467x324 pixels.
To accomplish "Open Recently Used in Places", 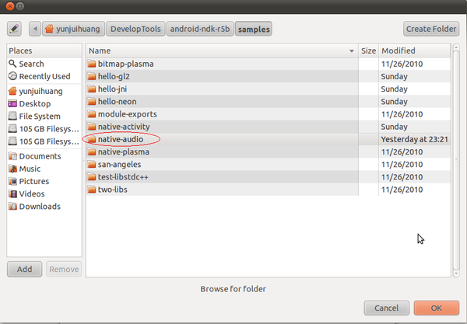I will click(x=44, y=76).
